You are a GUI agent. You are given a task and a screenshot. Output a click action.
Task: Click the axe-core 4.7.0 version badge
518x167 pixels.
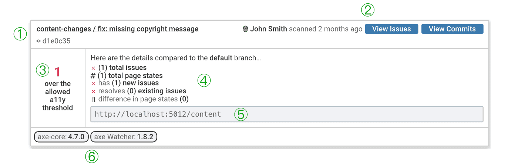(61, 137)
